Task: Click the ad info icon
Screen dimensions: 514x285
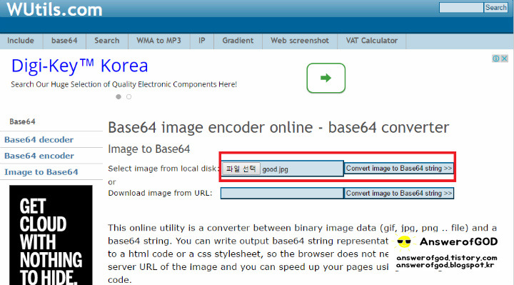Action: (496, 59)
